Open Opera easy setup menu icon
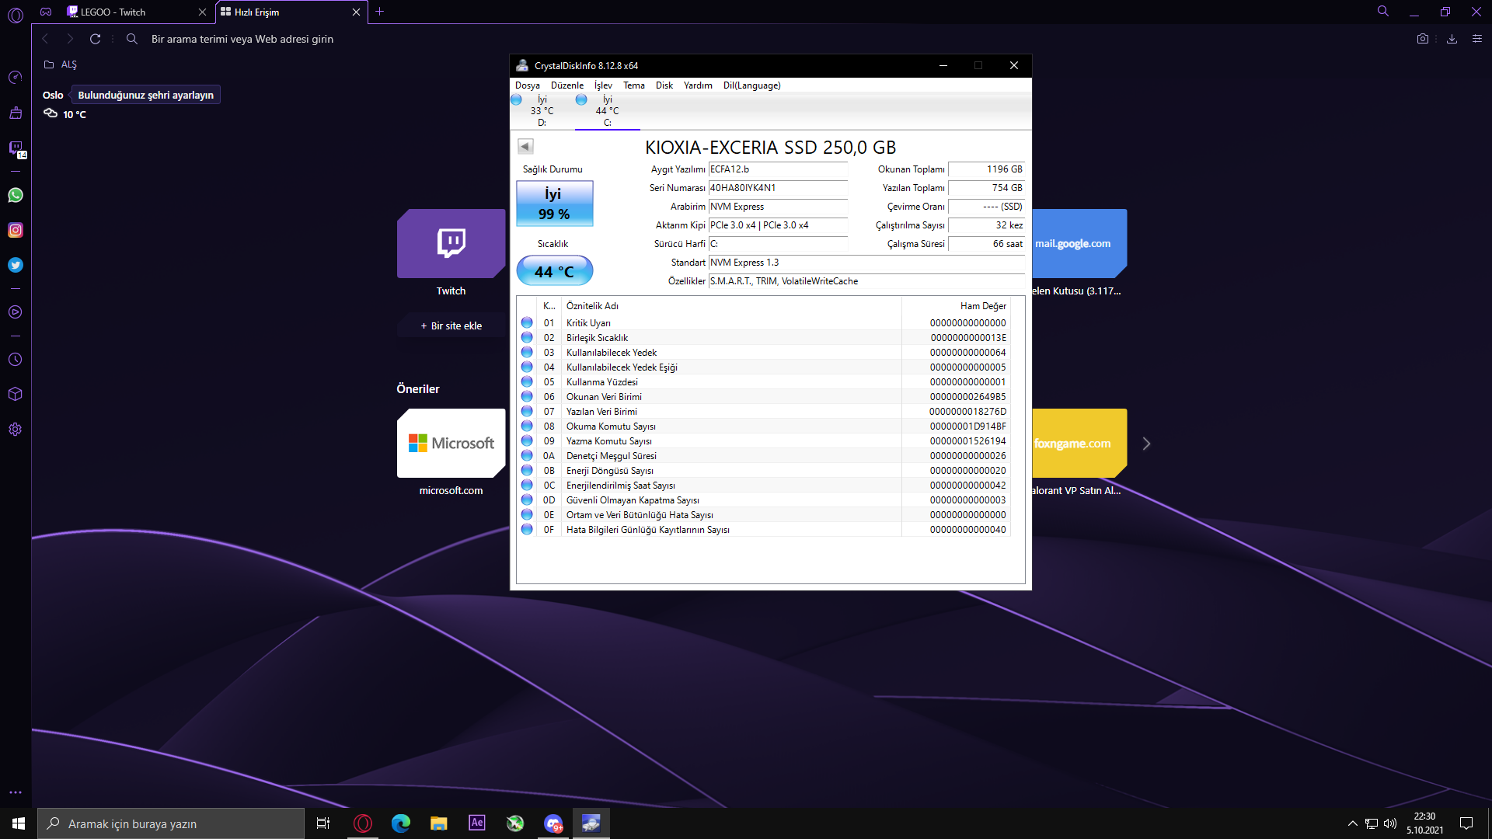 pos(1477,39)
